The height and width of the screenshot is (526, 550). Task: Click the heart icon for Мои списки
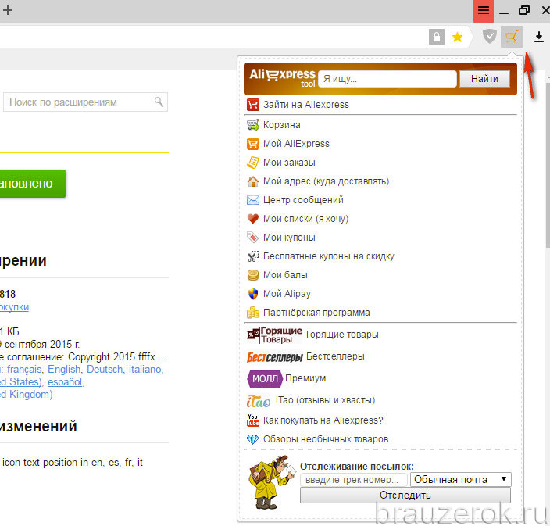252,219
